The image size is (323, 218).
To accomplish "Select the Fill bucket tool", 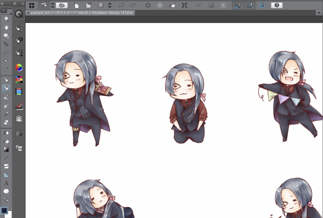I will click(x=6, y=141).
